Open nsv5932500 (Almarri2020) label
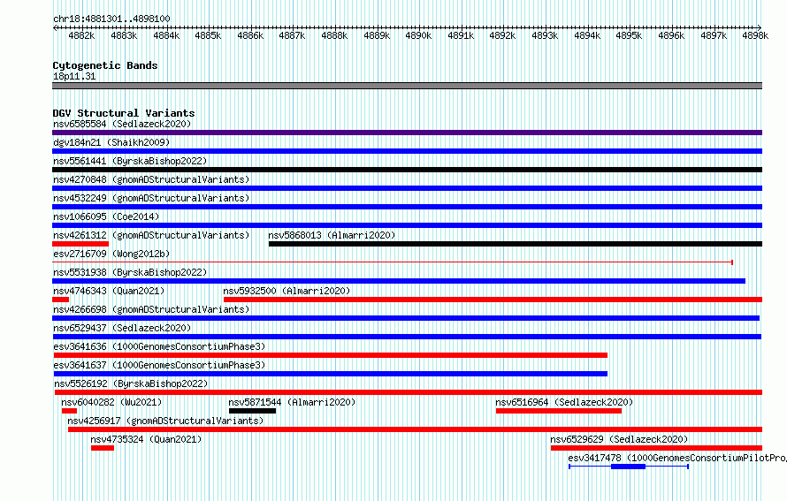 pyautogui.click(x=287, y=291)
